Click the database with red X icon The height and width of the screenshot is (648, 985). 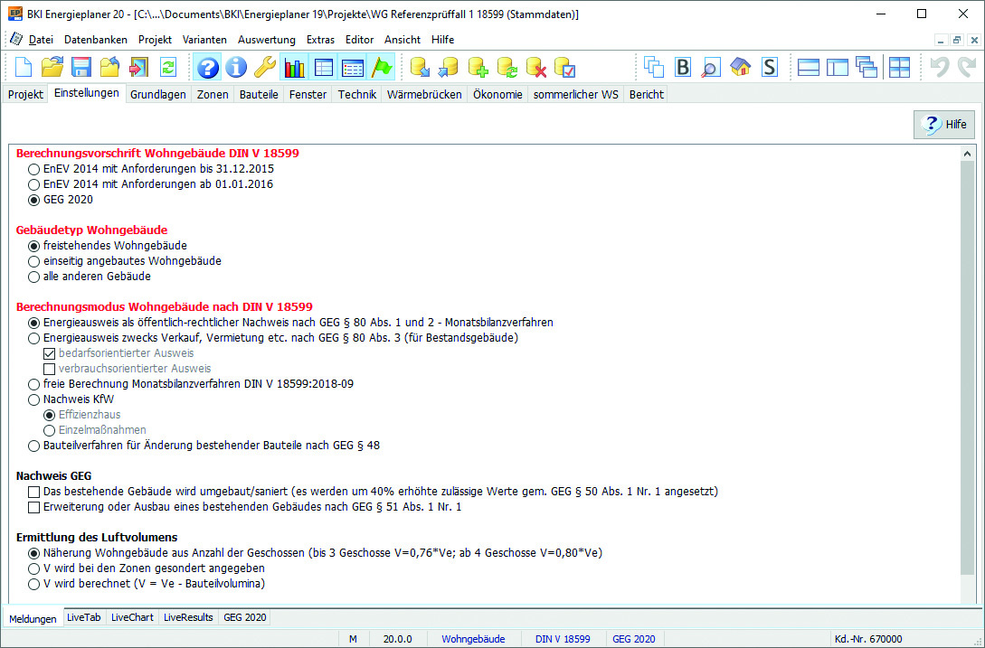[535, 68]
